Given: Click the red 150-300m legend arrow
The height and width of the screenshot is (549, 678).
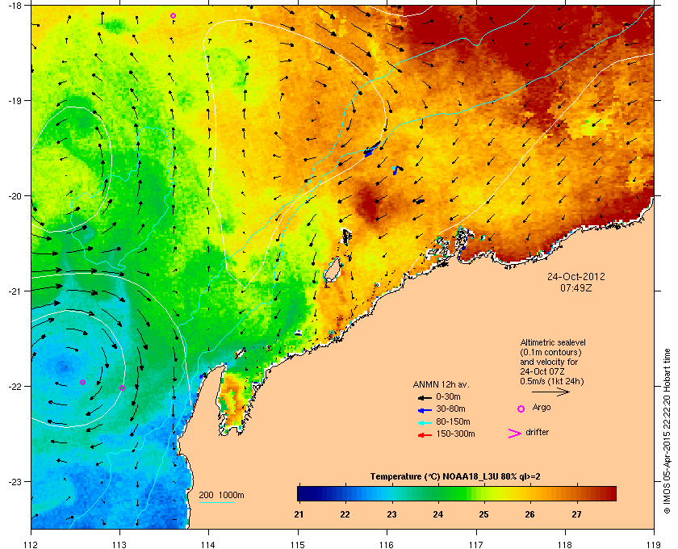Looking at the screenshot, I should (x=425, y=435).
